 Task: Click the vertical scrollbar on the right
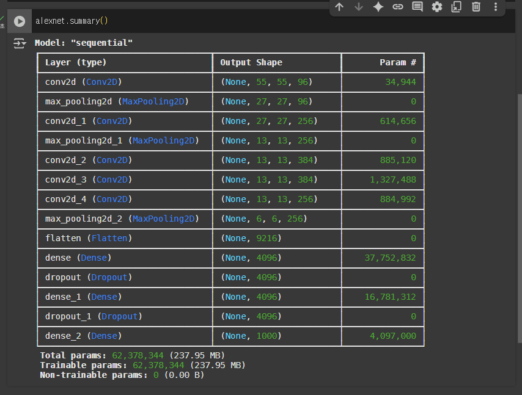(520, 218)
